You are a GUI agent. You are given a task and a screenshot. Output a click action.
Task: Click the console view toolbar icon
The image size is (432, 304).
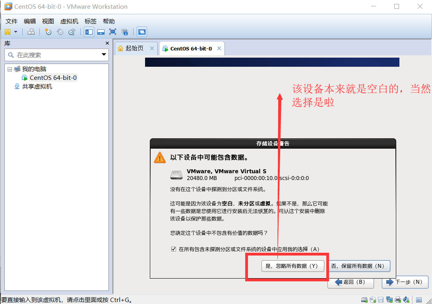[x=141, y=32]
